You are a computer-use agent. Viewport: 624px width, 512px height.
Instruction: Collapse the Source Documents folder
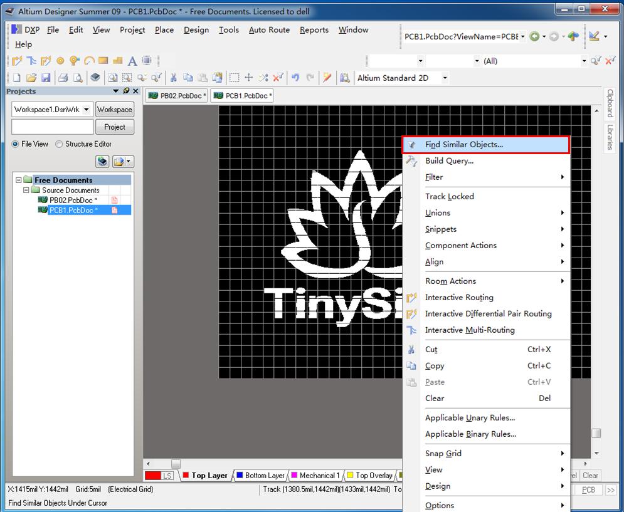(26, 190)
